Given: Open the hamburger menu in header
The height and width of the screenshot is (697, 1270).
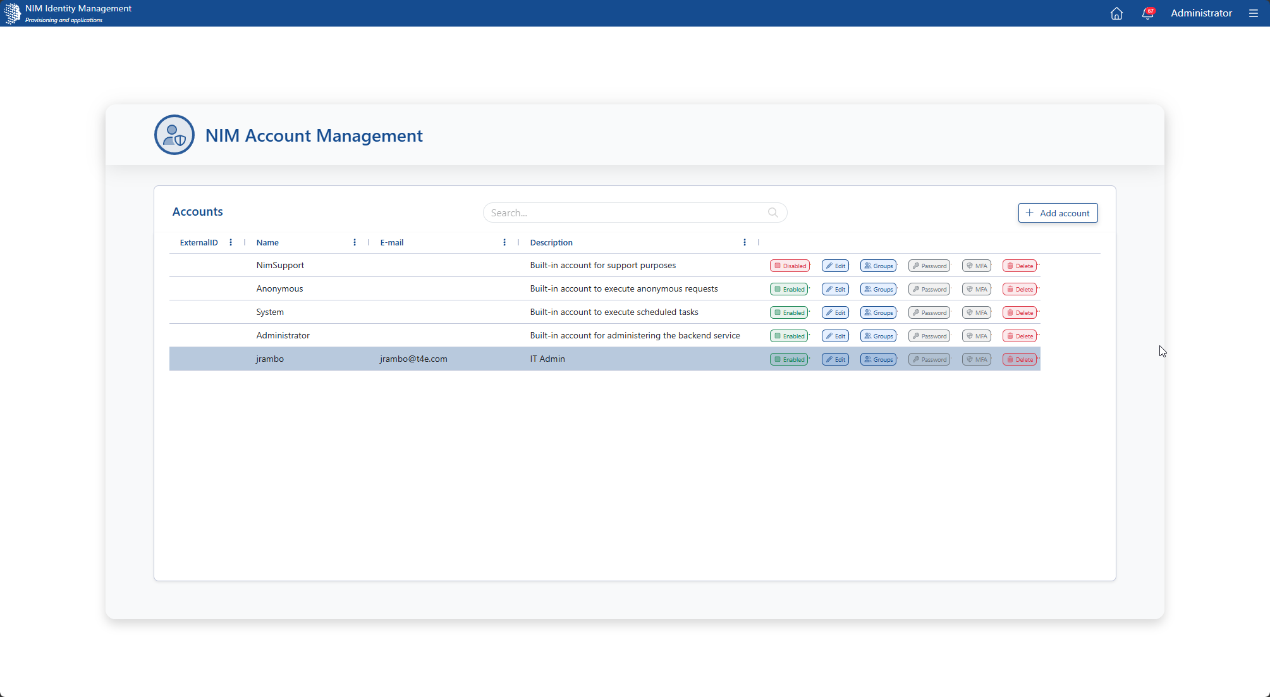Looking at the screenshot, I should click(1254, 13).
